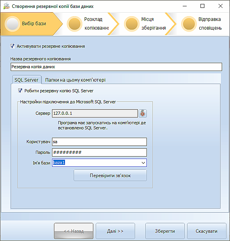Click the Користувач input field with sa
The height and width of the screenshot is (241, 230).
point(99,142)
